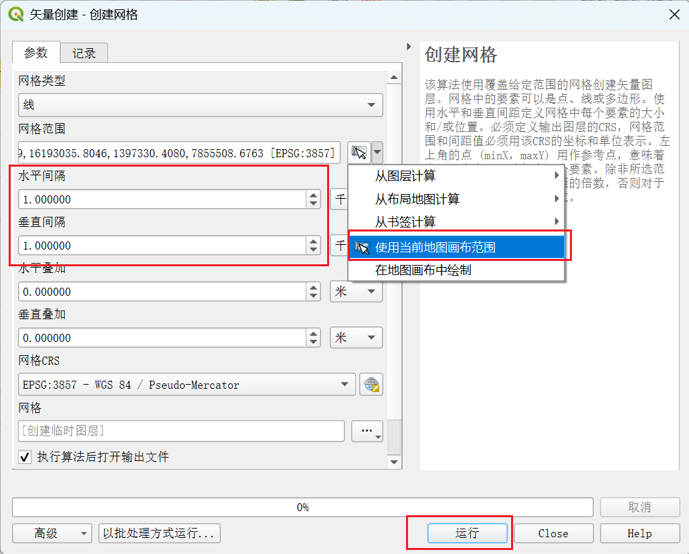Change horizontal overlay spinner value

tap(313, 292)
